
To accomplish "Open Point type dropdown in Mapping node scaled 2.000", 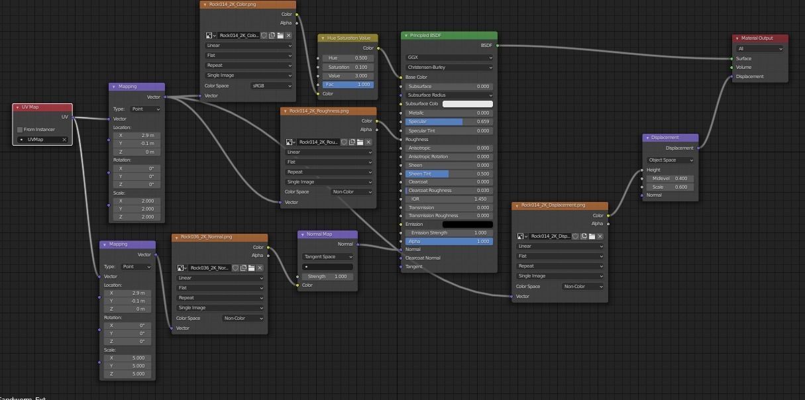I will [x=145, y=109].
